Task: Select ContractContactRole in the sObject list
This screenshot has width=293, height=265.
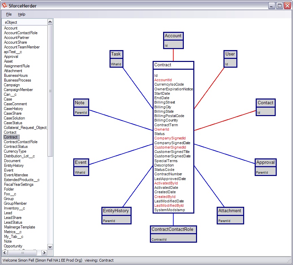Action: [21, 142]
